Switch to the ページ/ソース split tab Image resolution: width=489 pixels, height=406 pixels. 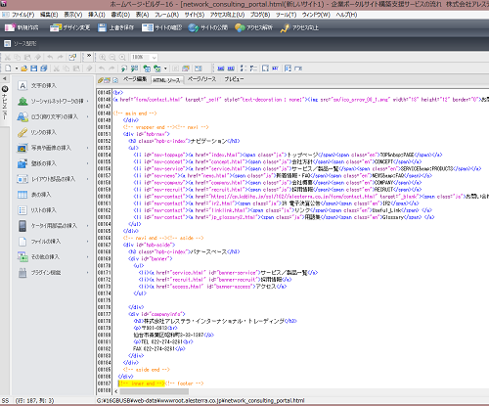click(x=201, y=79)
